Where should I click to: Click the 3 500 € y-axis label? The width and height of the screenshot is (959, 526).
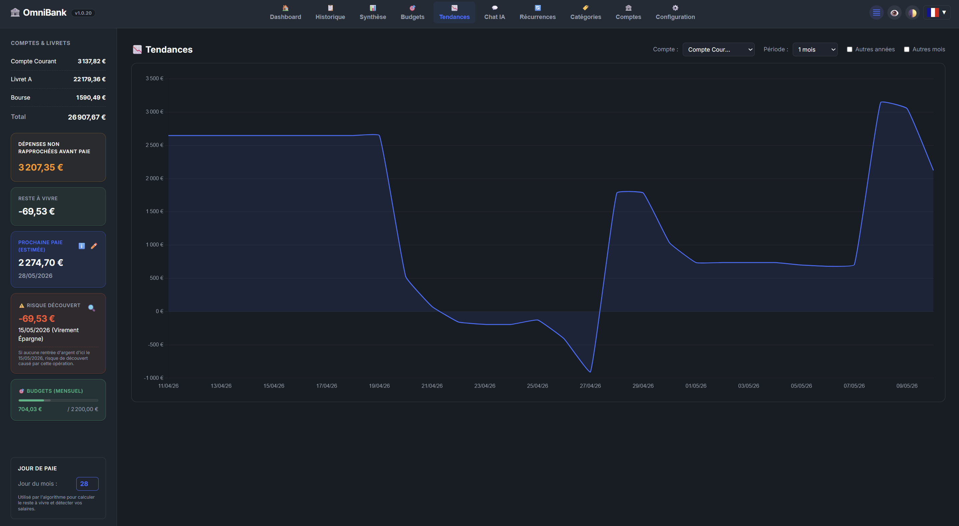coord(154,79)
